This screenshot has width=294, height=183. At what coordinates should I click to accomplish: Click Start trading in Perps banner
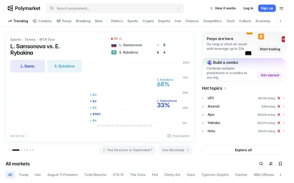pos(270,49)
